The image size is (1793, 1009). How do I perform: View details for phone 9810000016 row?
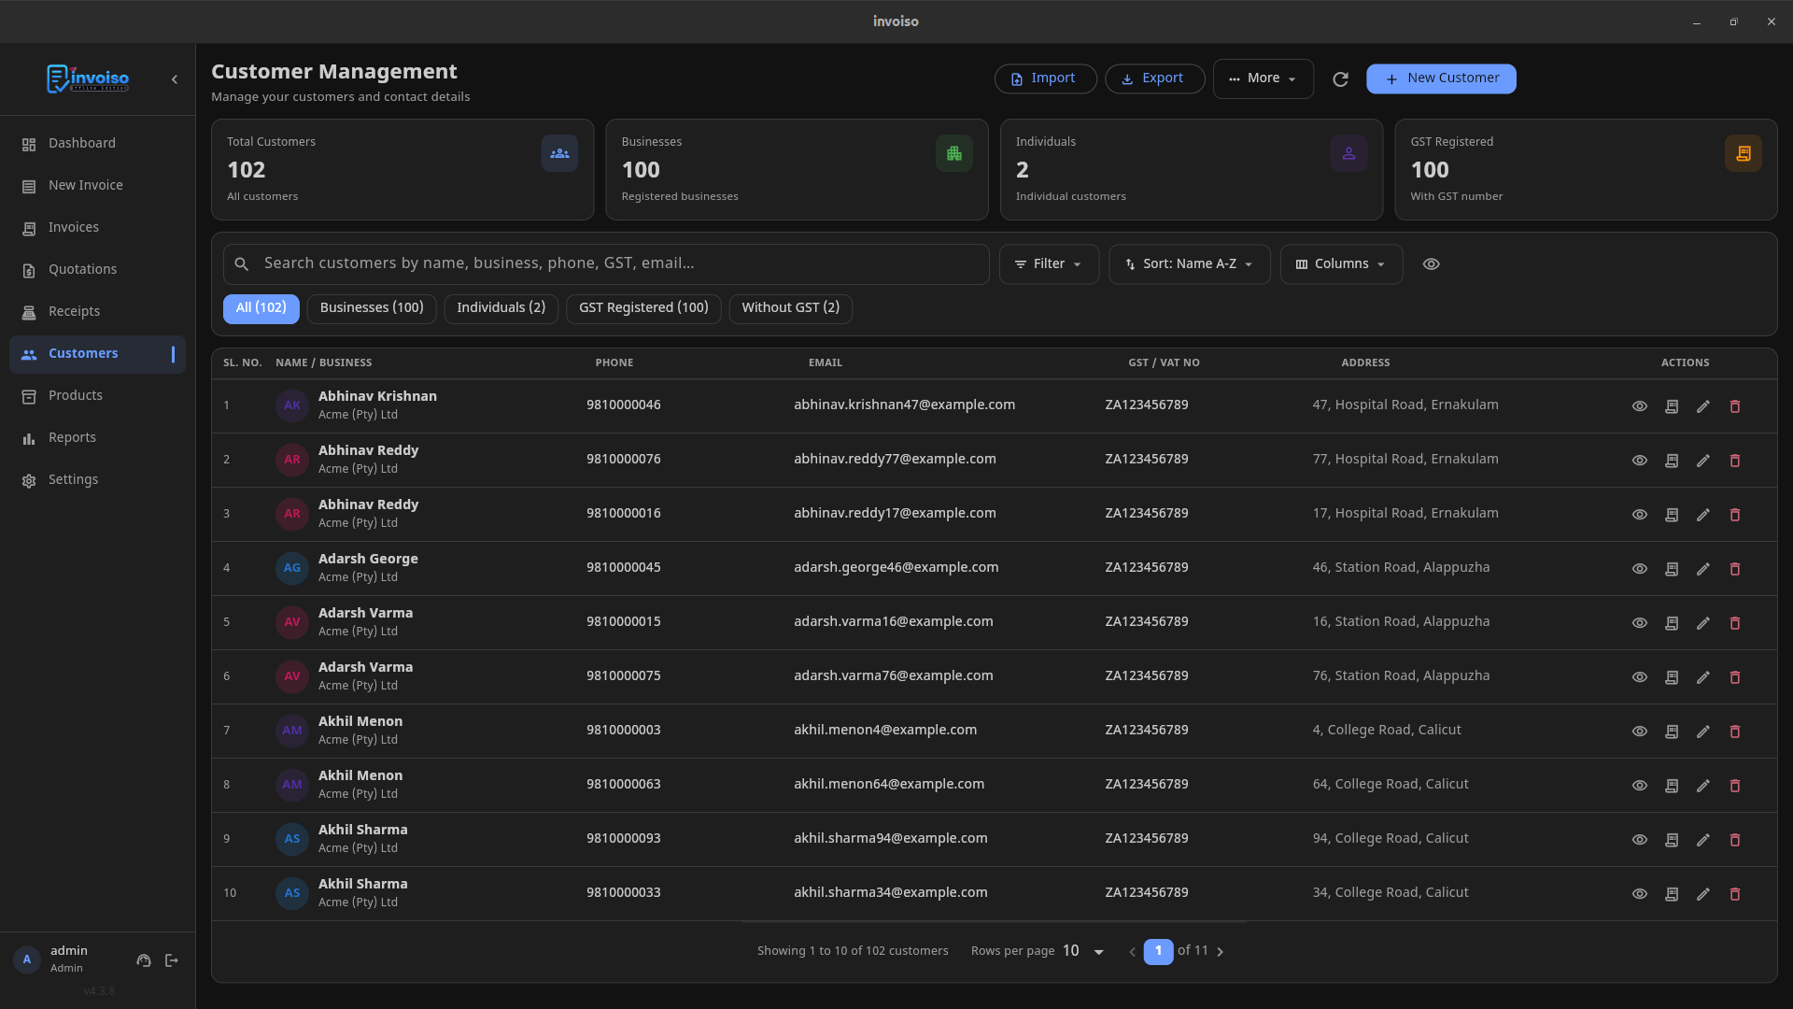1639,515
